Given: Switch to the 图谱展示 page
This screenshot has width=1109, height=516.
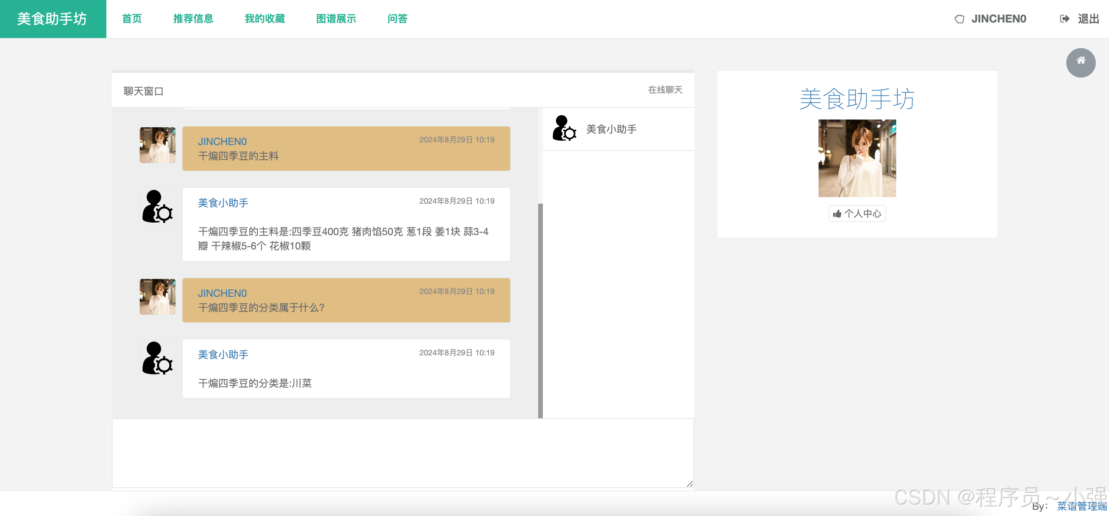Looking at the screenshot, I should [x=336, y=19].
